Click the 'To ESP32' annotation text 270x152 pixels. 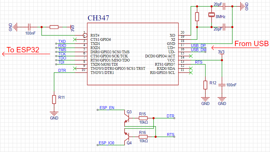coord(23,50)
